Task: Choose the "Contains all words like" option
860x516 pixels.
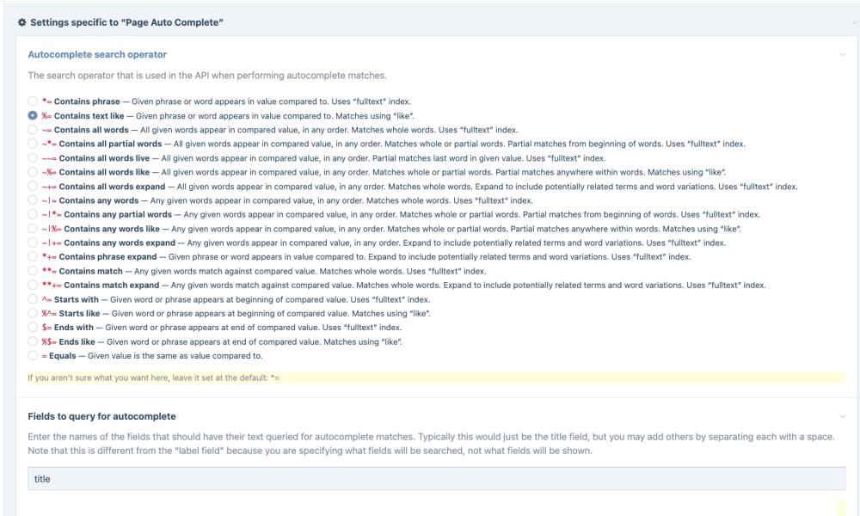Action: 33,172
